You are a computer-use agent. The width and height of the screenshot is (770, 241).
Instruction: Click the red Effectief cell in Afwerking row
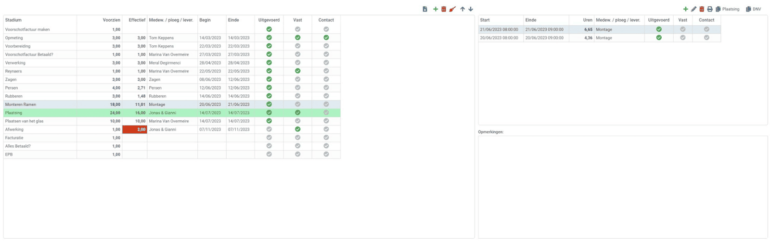(x=135, y=129)
